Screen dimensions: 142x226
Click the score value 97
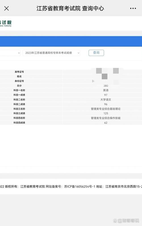(x=106, y=95)
